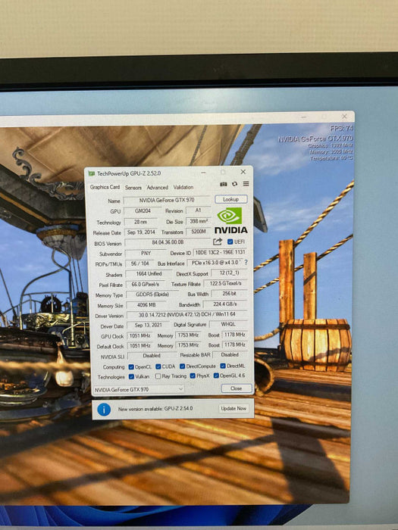Toggle the CUDA checkbox
The height and width of the screenshot is (530, 398).
click(158, 366)
